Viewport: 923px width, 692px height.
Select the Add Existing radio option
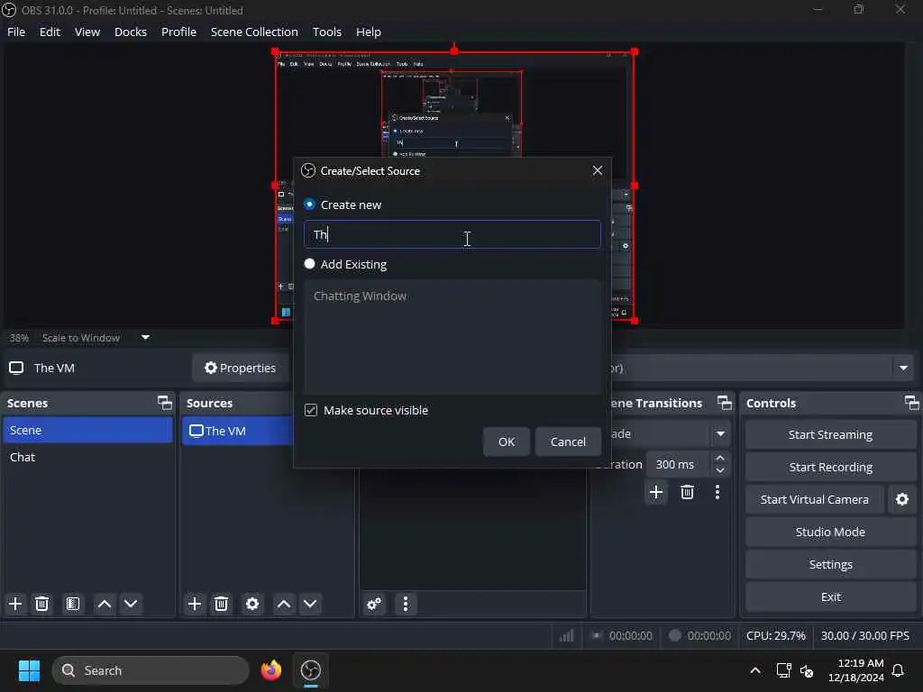(x=310, y=264)
